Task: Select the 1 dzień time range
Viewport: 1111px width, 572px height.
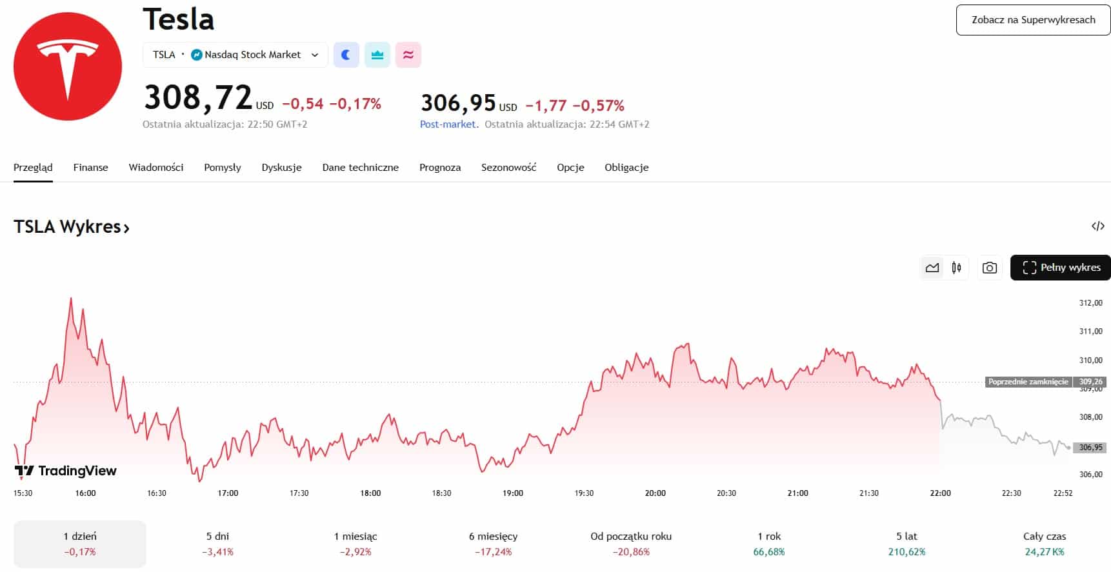Action: [80, 544]
